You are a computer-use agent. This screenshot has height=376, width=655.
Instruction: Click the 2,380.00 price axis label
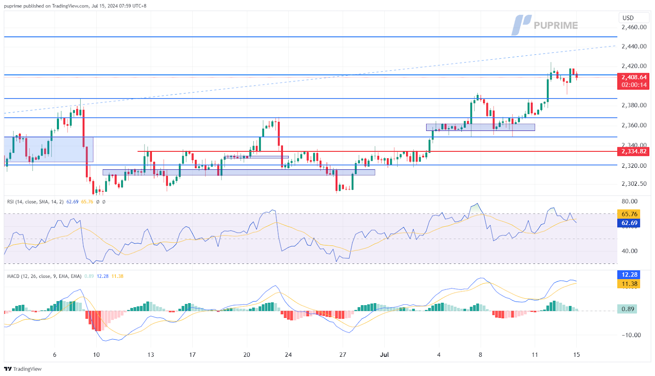coord(634,105)
